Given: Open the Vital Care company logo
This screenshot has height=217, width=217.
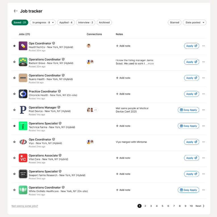Looking at the screenshot, I should tap(23, 158).
